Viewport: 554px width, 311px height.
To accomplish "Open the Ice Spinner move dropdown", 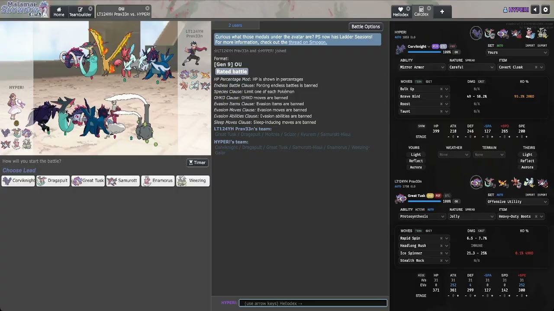I will 424,253.
